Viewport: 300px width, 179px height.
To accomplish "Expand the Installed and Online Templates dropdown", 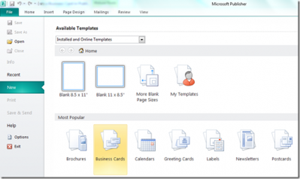I will [142, 40].
